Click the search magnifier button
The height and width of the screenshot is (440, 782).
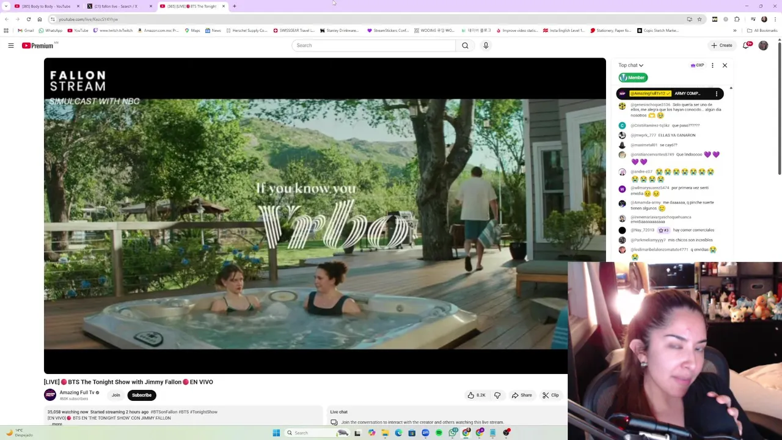coord(465,45)
